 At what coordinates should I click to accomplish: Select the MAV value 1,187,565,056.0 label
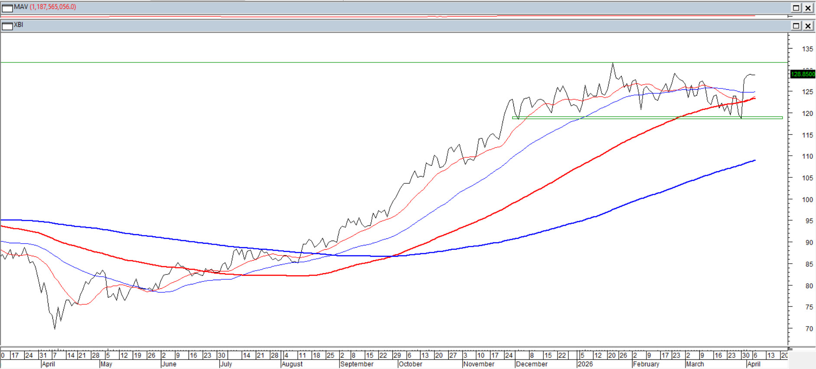click(x=53, y=7)
